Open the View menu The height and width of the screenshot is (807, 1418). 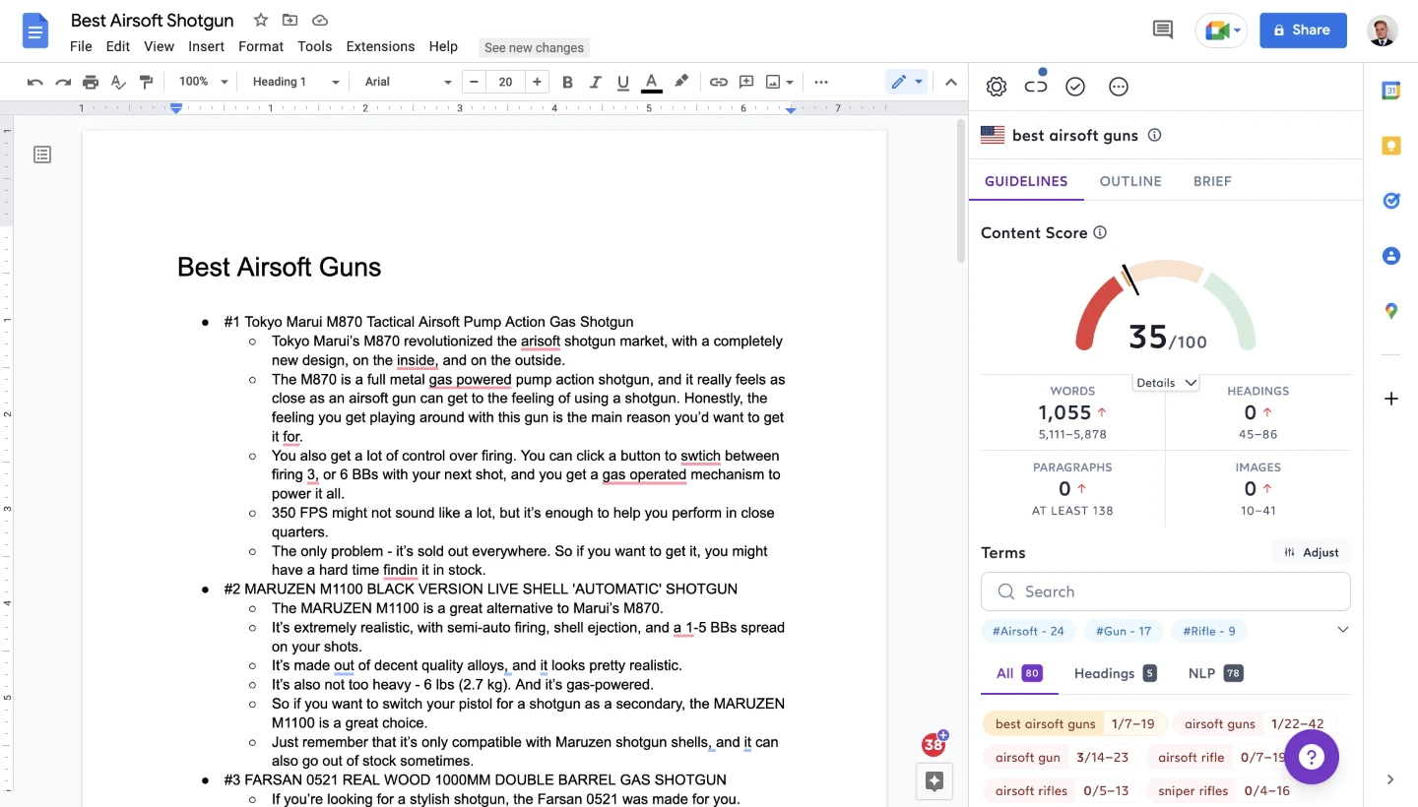point(159,46)
